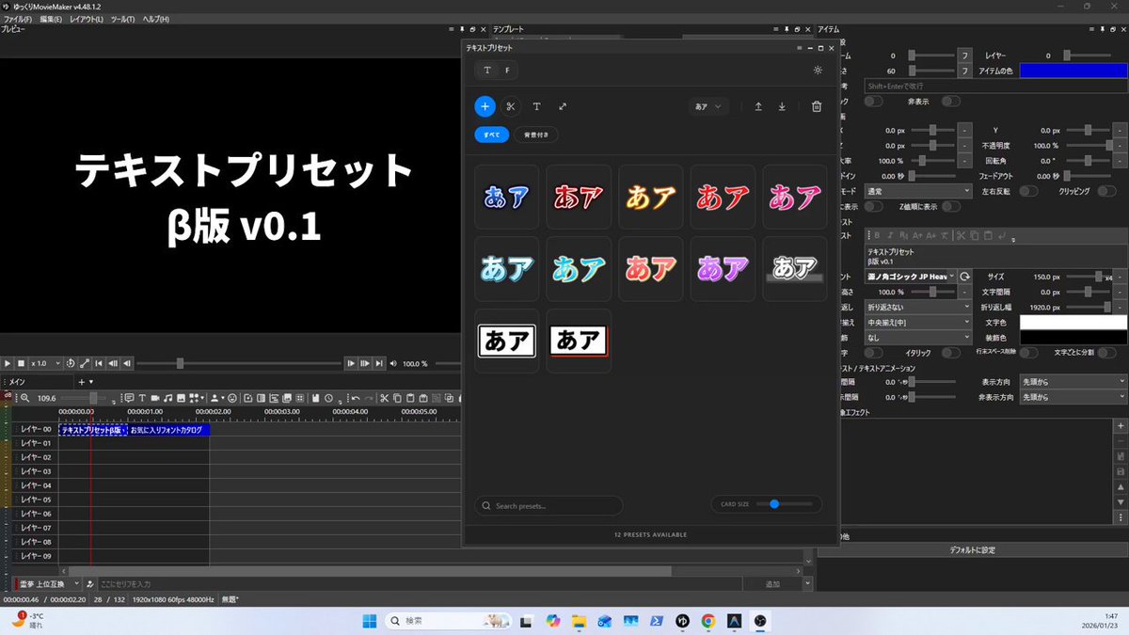Viewport: 1129px width, 635px height.
Task: Toggle the 左右反転 switch
Action: (x=1028, y=191)
